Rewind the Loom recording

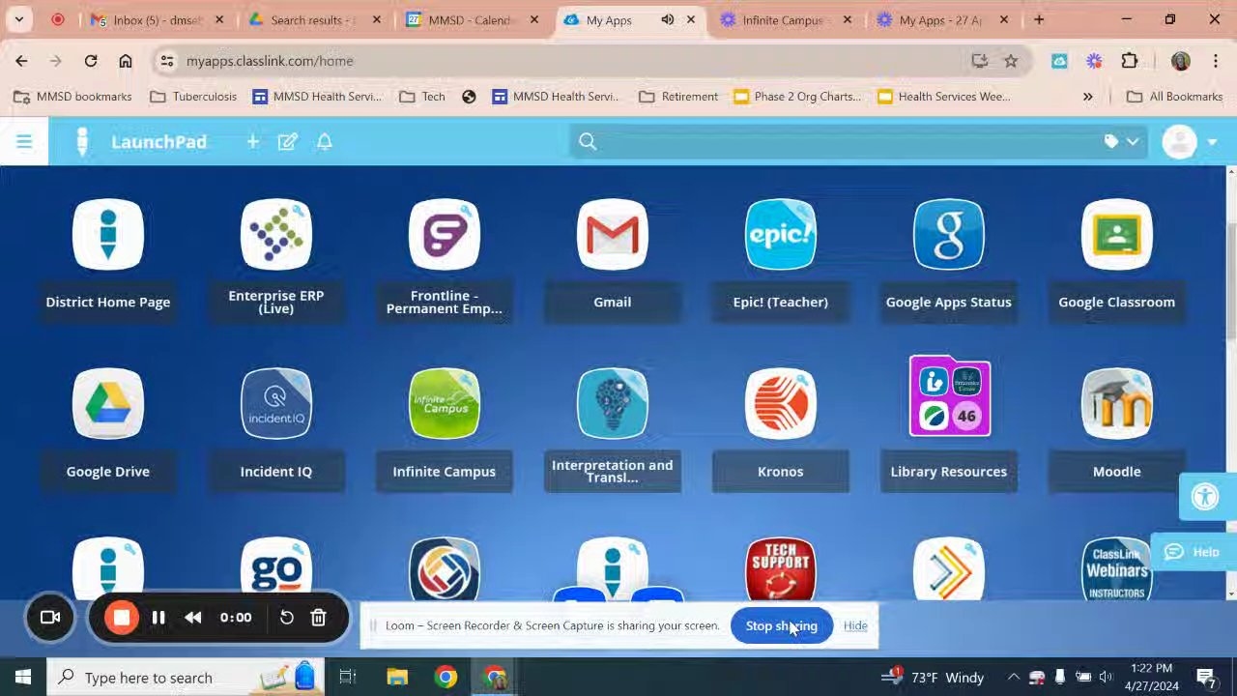click(x=193, y=618)
